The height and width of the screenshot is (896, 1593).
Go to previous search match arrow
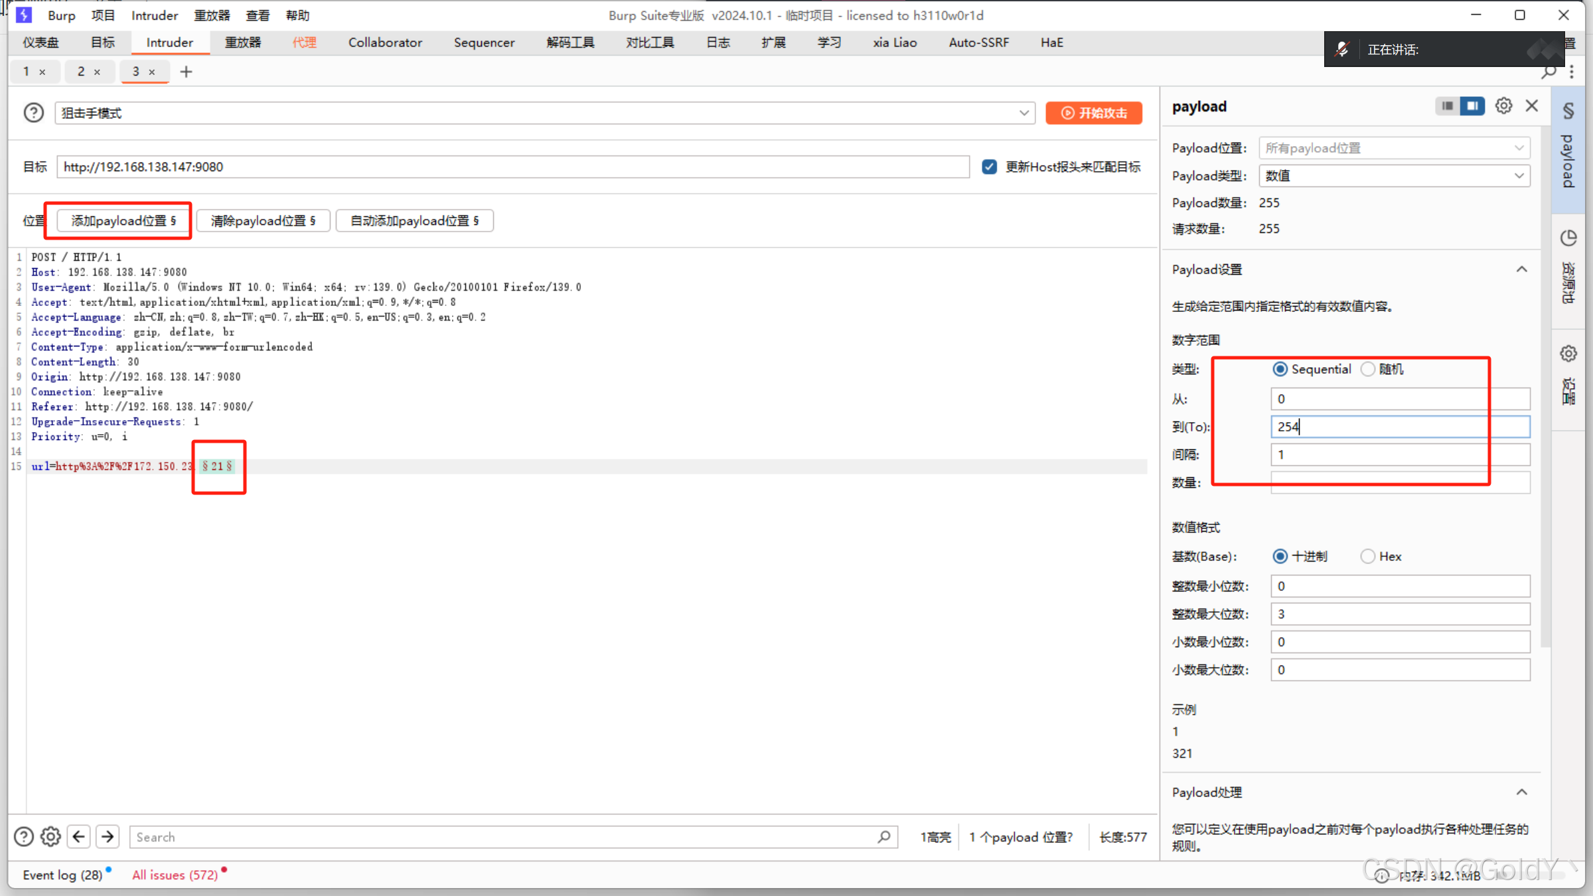click(x=79, y=837)
